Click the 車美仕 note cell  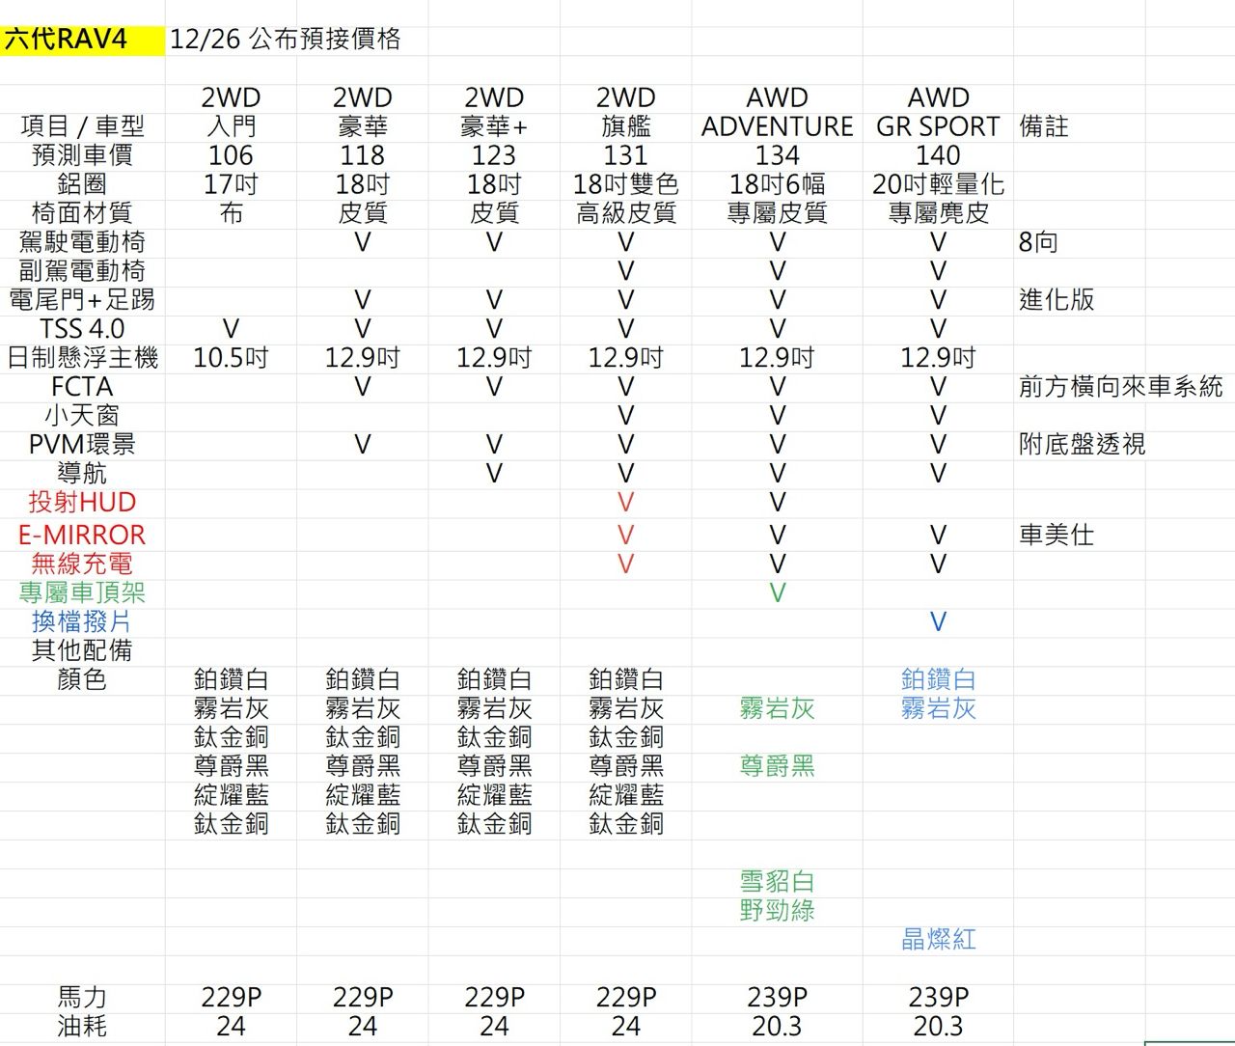point(1057,535)
